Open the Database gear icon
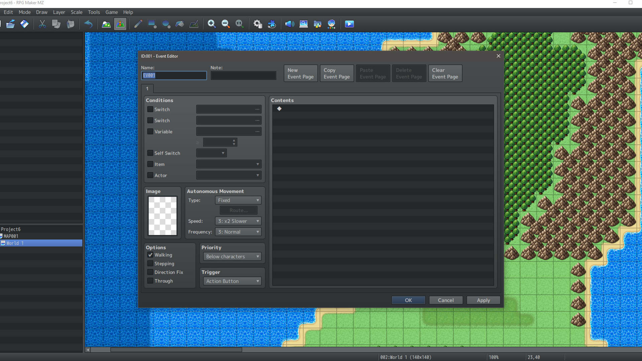Image resolution: width=642 pixels, height=361 pixels. click(257, 24)
